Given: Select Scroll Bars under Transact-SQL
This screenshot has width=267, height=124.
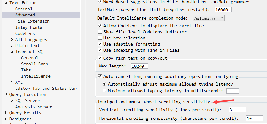Looking at the screenshot, I should [x=34, y=64].
